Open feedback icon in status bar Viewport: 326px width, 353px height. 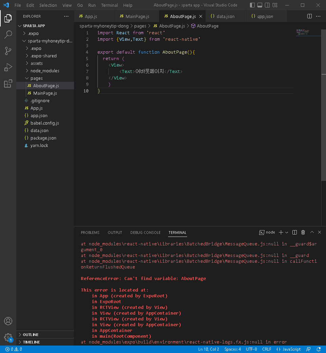tap(308, 349)
